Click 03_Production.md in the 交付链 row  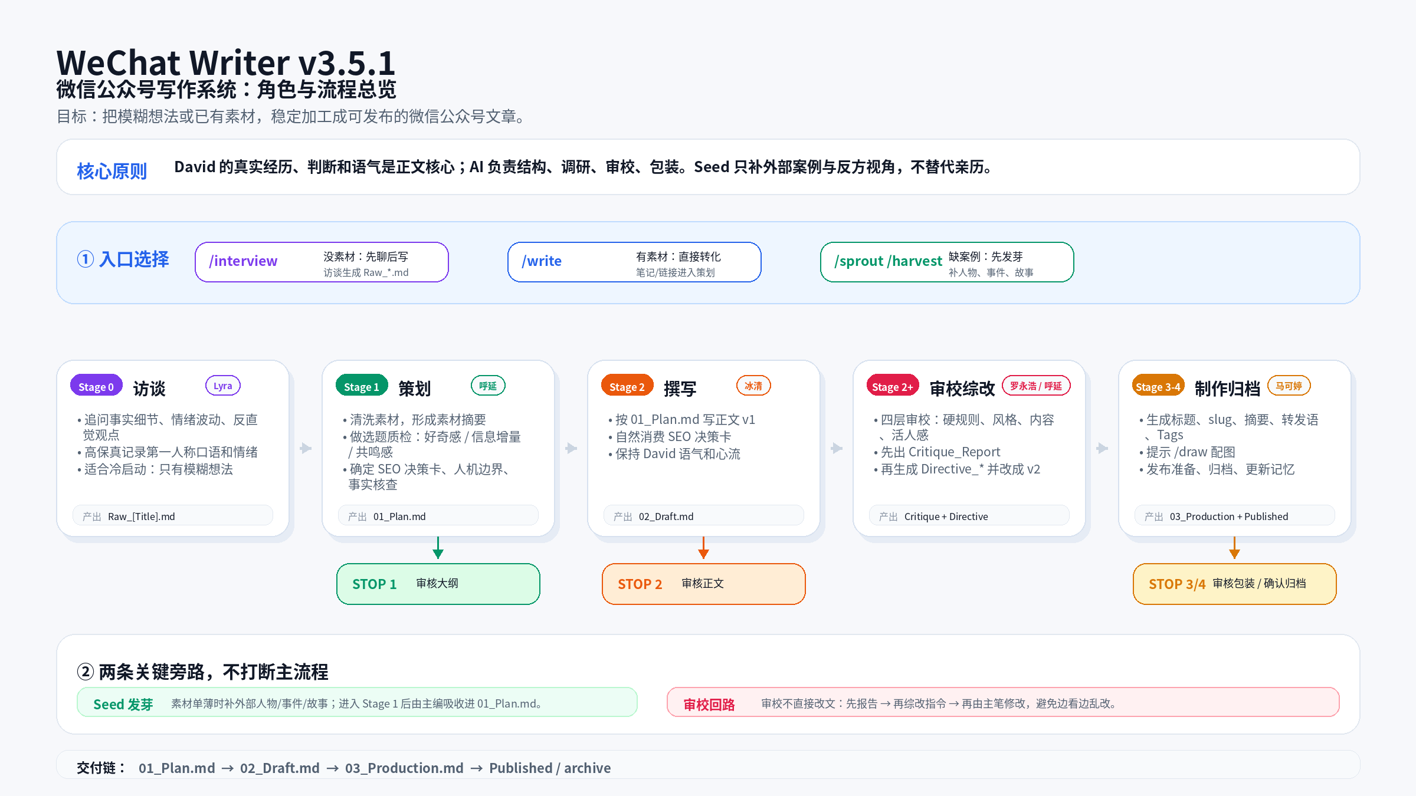coord(404,768)
